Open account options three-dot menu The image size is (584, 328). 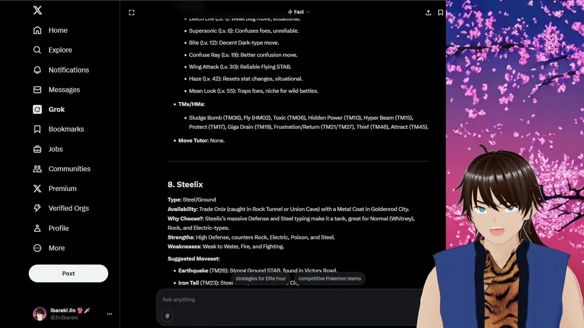[x=109, y=314]
